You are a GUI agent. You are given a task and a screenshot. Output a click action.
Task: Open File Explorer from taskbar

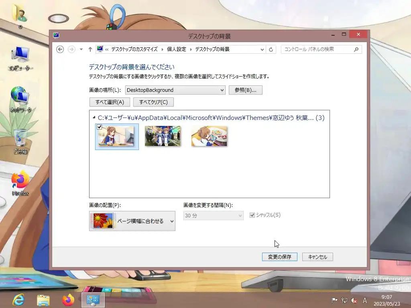coord(43,300)
